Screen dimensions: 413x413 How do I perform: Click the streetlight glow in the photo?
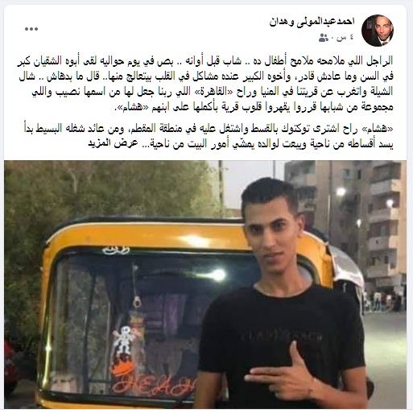pos(341,192)
